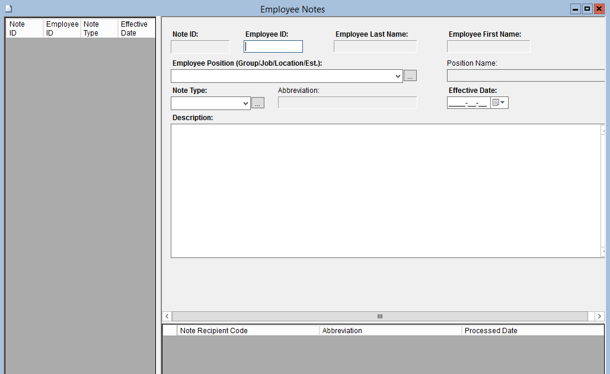This screenshot has height=374, width=610.
Task: Click inside the Description text area
Action: tap(385, 191)
